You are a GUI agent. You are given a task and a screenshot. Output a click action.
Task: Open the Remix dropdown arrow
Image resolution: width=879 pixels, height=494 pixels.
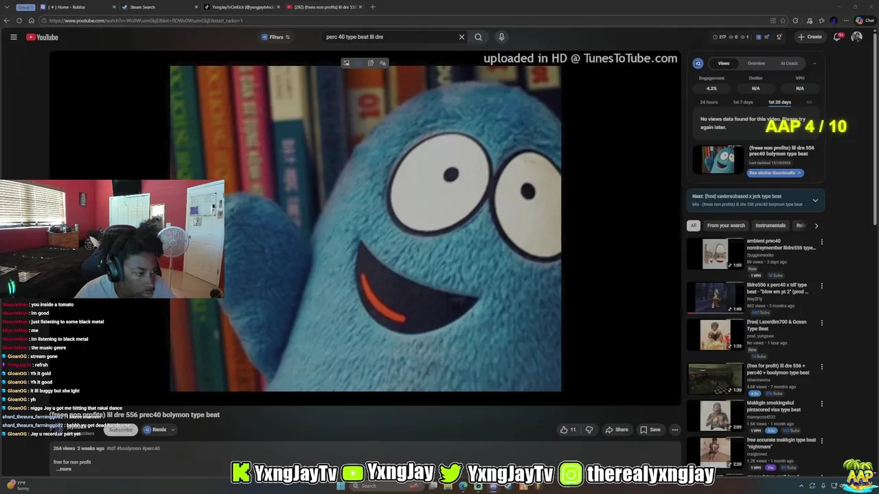(x=173, y=430)
